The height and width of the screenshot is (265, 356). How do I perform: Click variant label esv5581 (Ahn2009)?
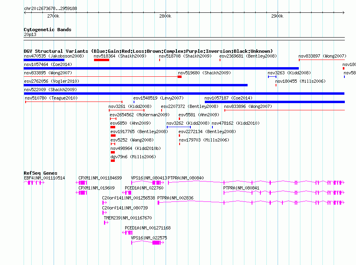point(199,115)
